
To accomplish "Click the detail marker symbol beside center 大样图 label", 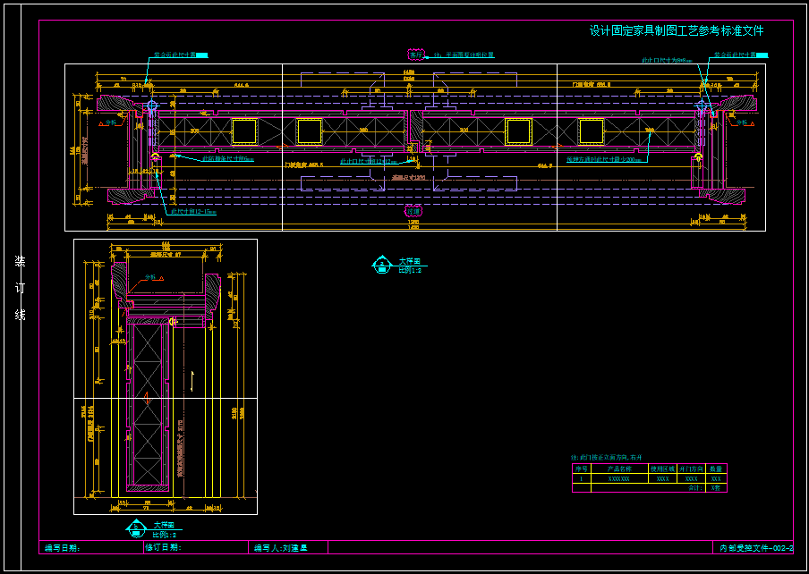I will (x=382, y=264).
